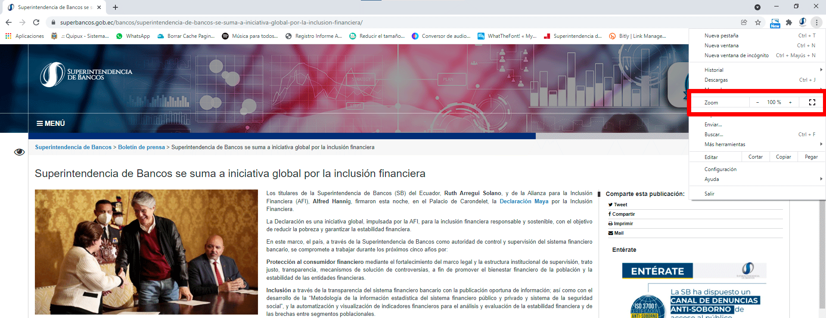
Task: Reload the page with the refresh icon
Action: [36, 22]
